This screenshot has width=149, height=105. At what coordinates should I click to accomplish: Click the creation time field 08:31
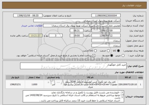coord(77,31)
